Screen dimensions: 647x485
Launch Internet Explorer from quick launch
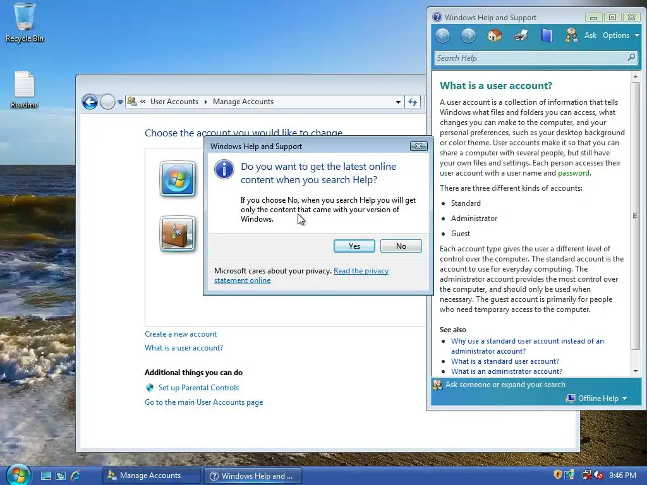(76, 476)
